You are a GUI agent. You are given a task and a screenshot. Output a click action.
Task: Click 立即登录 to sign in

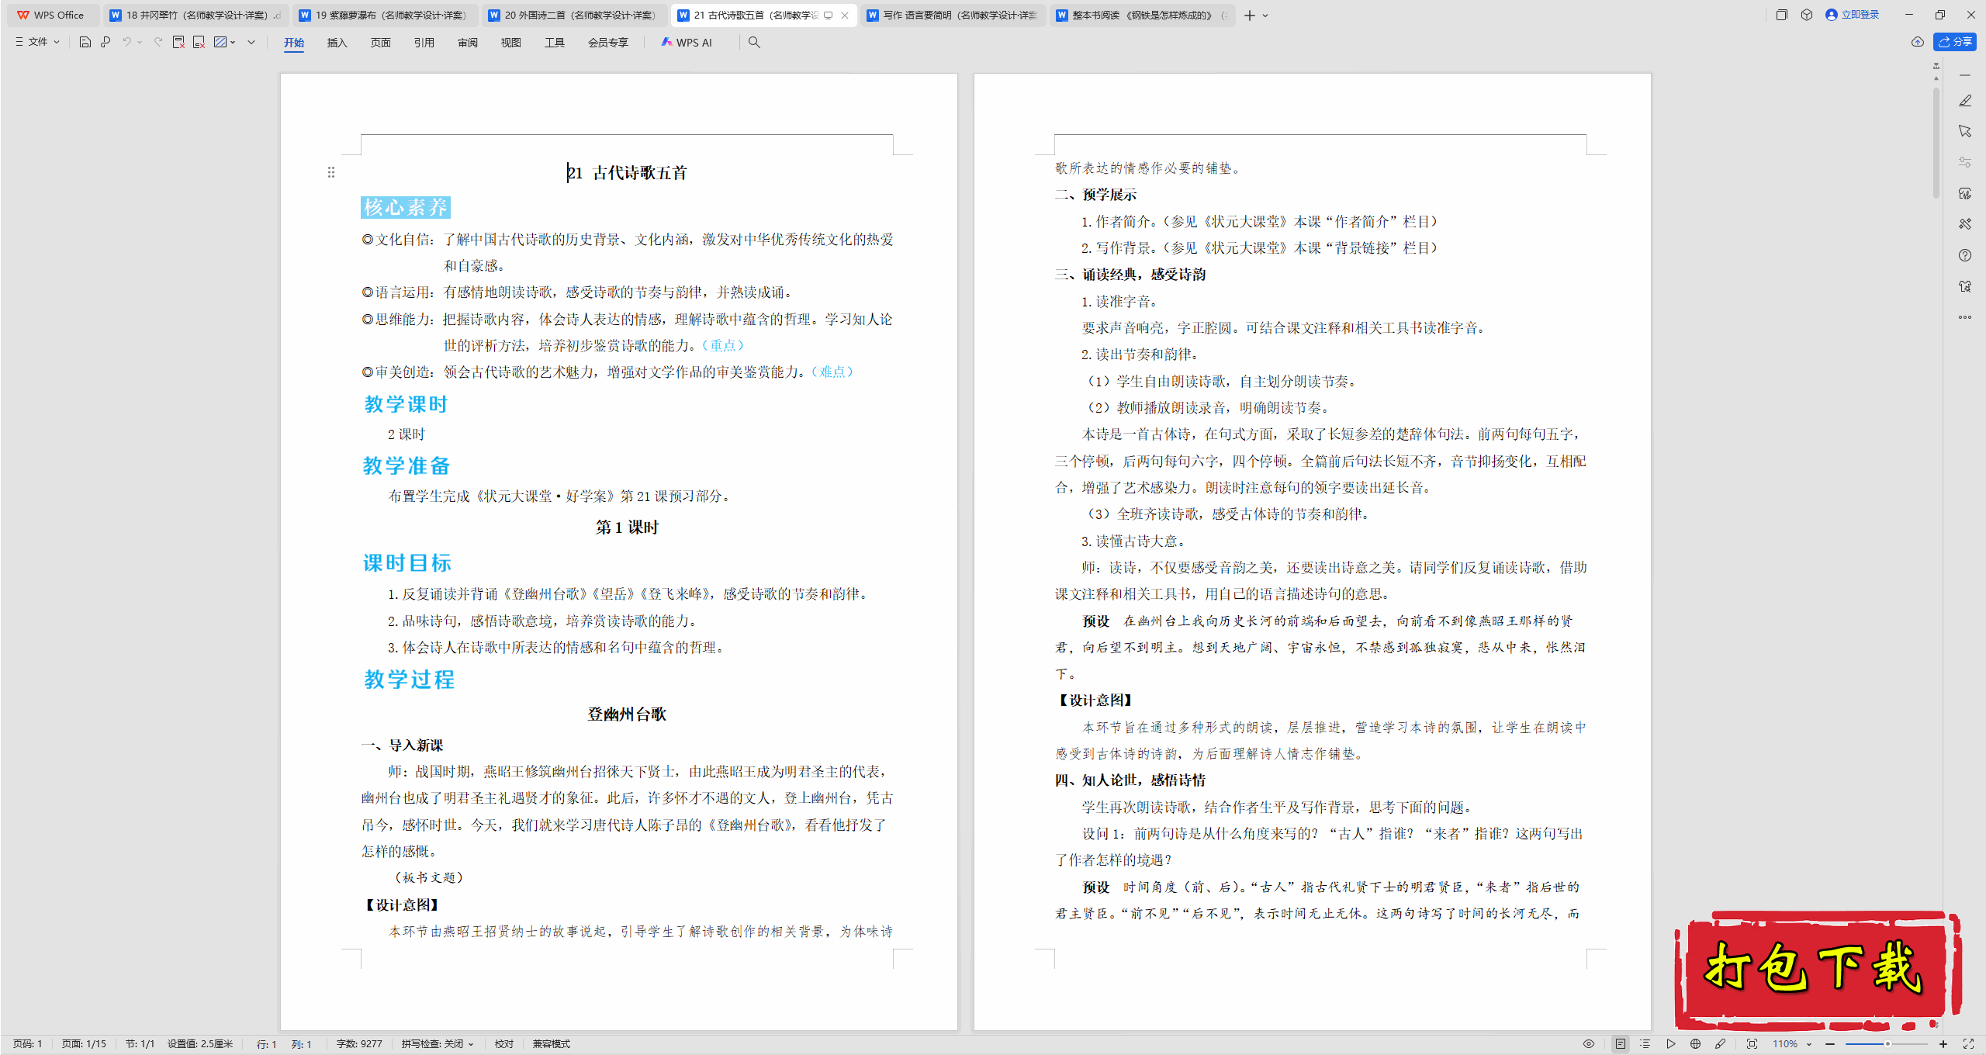click(1853, 15)
